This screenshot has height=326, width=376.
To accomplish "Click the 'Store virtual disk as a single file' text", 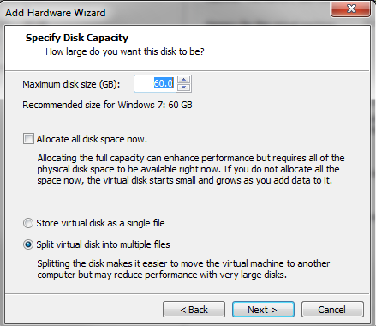I will pyautogui.click(x=100, y=223).
